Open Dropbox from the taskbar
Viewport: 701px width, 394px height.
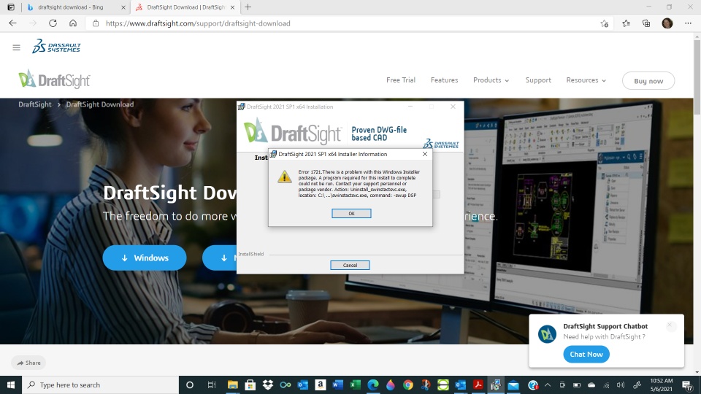pyautogui.click(x=268, y=385)
